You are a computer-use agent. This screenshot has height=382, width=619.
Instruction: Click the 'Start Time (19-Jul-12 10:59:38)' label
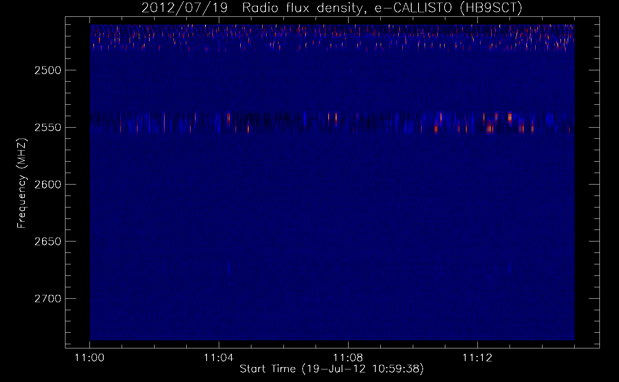tap(332, 369)
